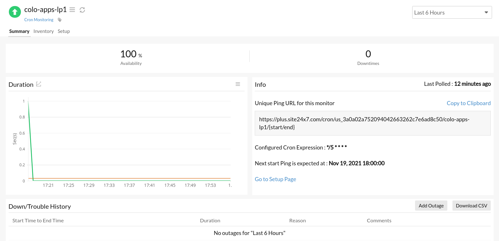This screenshot has width=499, height=241.
Task: Switch to the Setup tab
Action: point(64,31)
